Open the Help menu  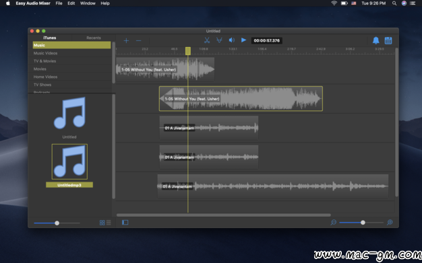point(105,3)
